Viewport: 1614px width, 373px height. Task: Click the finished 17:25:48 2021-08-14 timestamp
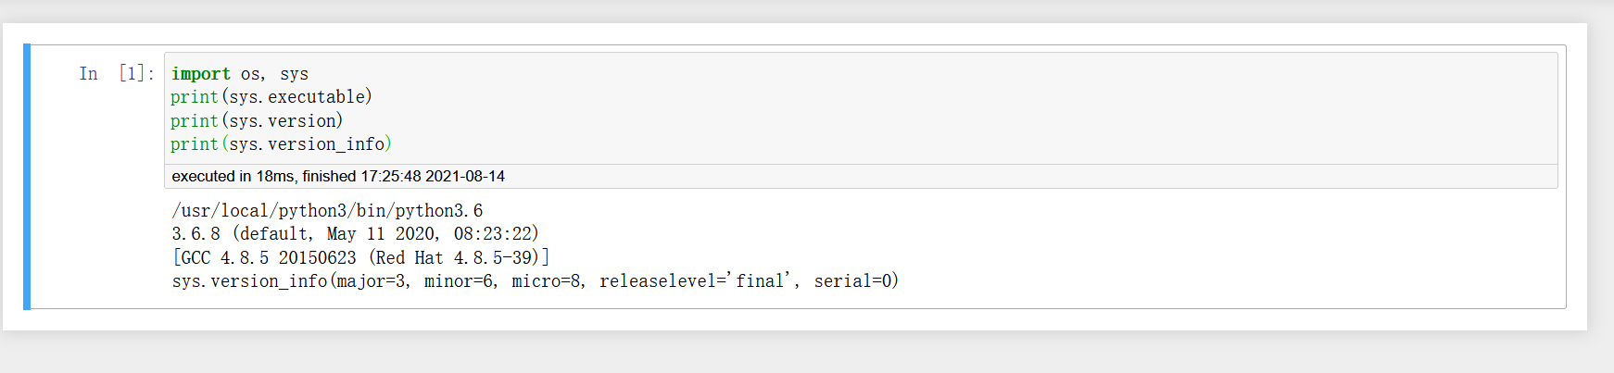[403, 177]
